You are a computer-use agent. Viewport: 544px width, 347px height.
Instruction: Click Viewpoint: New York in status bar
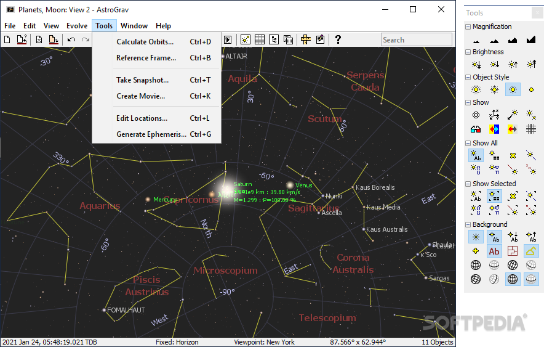pyautogui.click(x=264, y=342)
